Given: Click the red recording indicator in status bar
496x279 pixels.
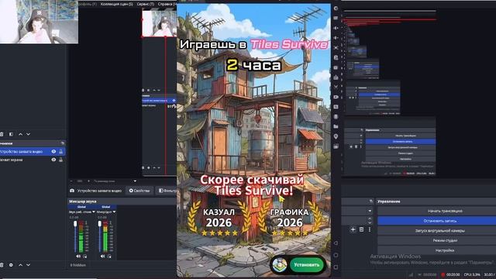Looking at the screenshot, I should (x=443, y=274).
